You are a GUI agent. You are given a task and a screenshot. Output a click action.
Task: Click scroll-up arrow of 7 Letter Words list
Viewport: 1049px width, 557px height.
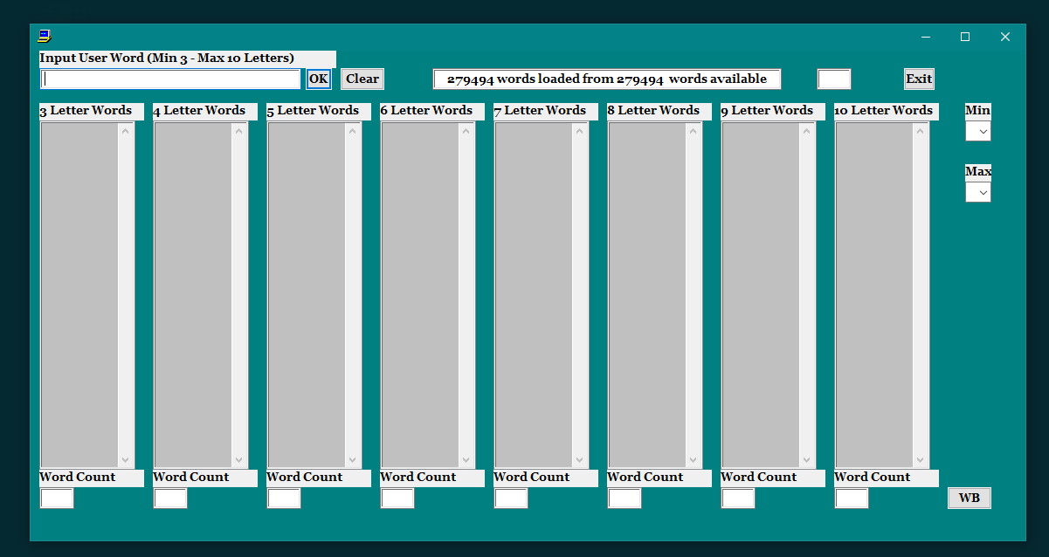580,131
